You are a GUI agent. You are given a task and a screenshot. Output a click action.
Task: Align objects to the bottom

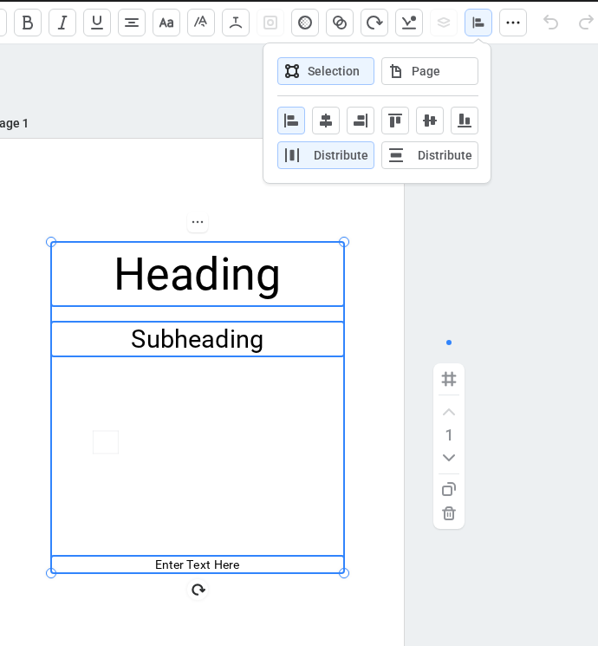tap(465, 121)
